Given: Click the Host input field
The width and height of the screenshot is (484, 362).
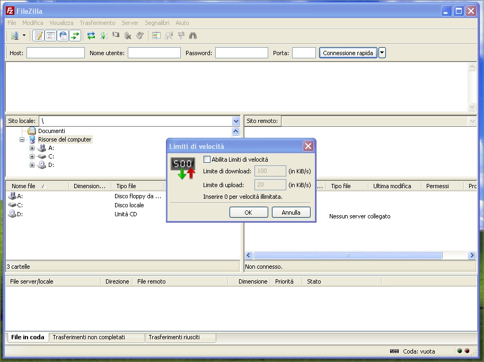Looking at the screenshot, I should pyautogui.click(x=56, y=53).
